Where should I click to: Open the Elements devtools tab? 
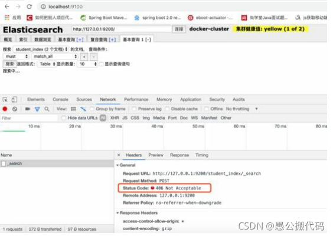click(x=36, y=100)
